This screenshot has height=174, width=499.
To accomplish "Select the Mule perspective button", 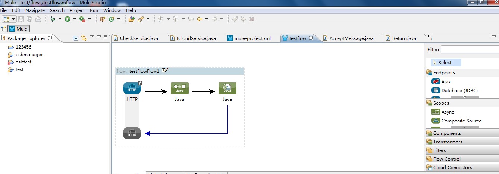I will (x=19, y=29).
